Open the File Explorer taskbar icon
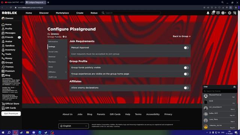This screenshot has height=135, width=240. [x=27, y=132]
